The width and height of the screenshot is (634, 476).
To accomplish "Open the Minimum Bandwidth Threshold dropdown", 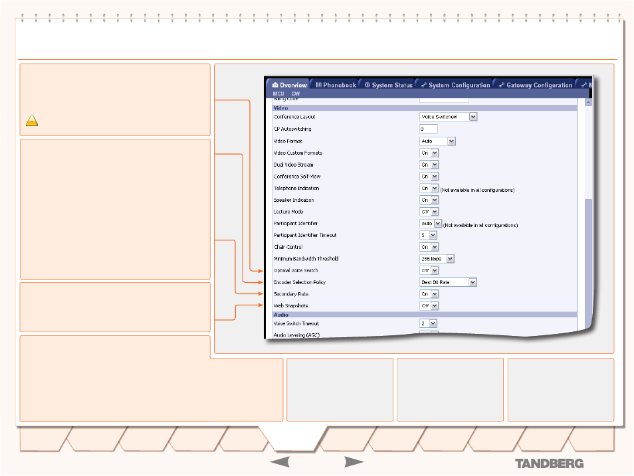I will pos(437,259).
